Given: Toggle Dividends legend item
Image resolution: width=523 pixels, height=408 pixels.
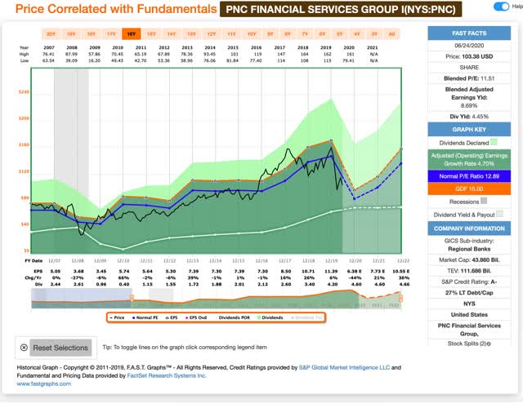Looking at the screenshot, I should [x=270, y=317].
